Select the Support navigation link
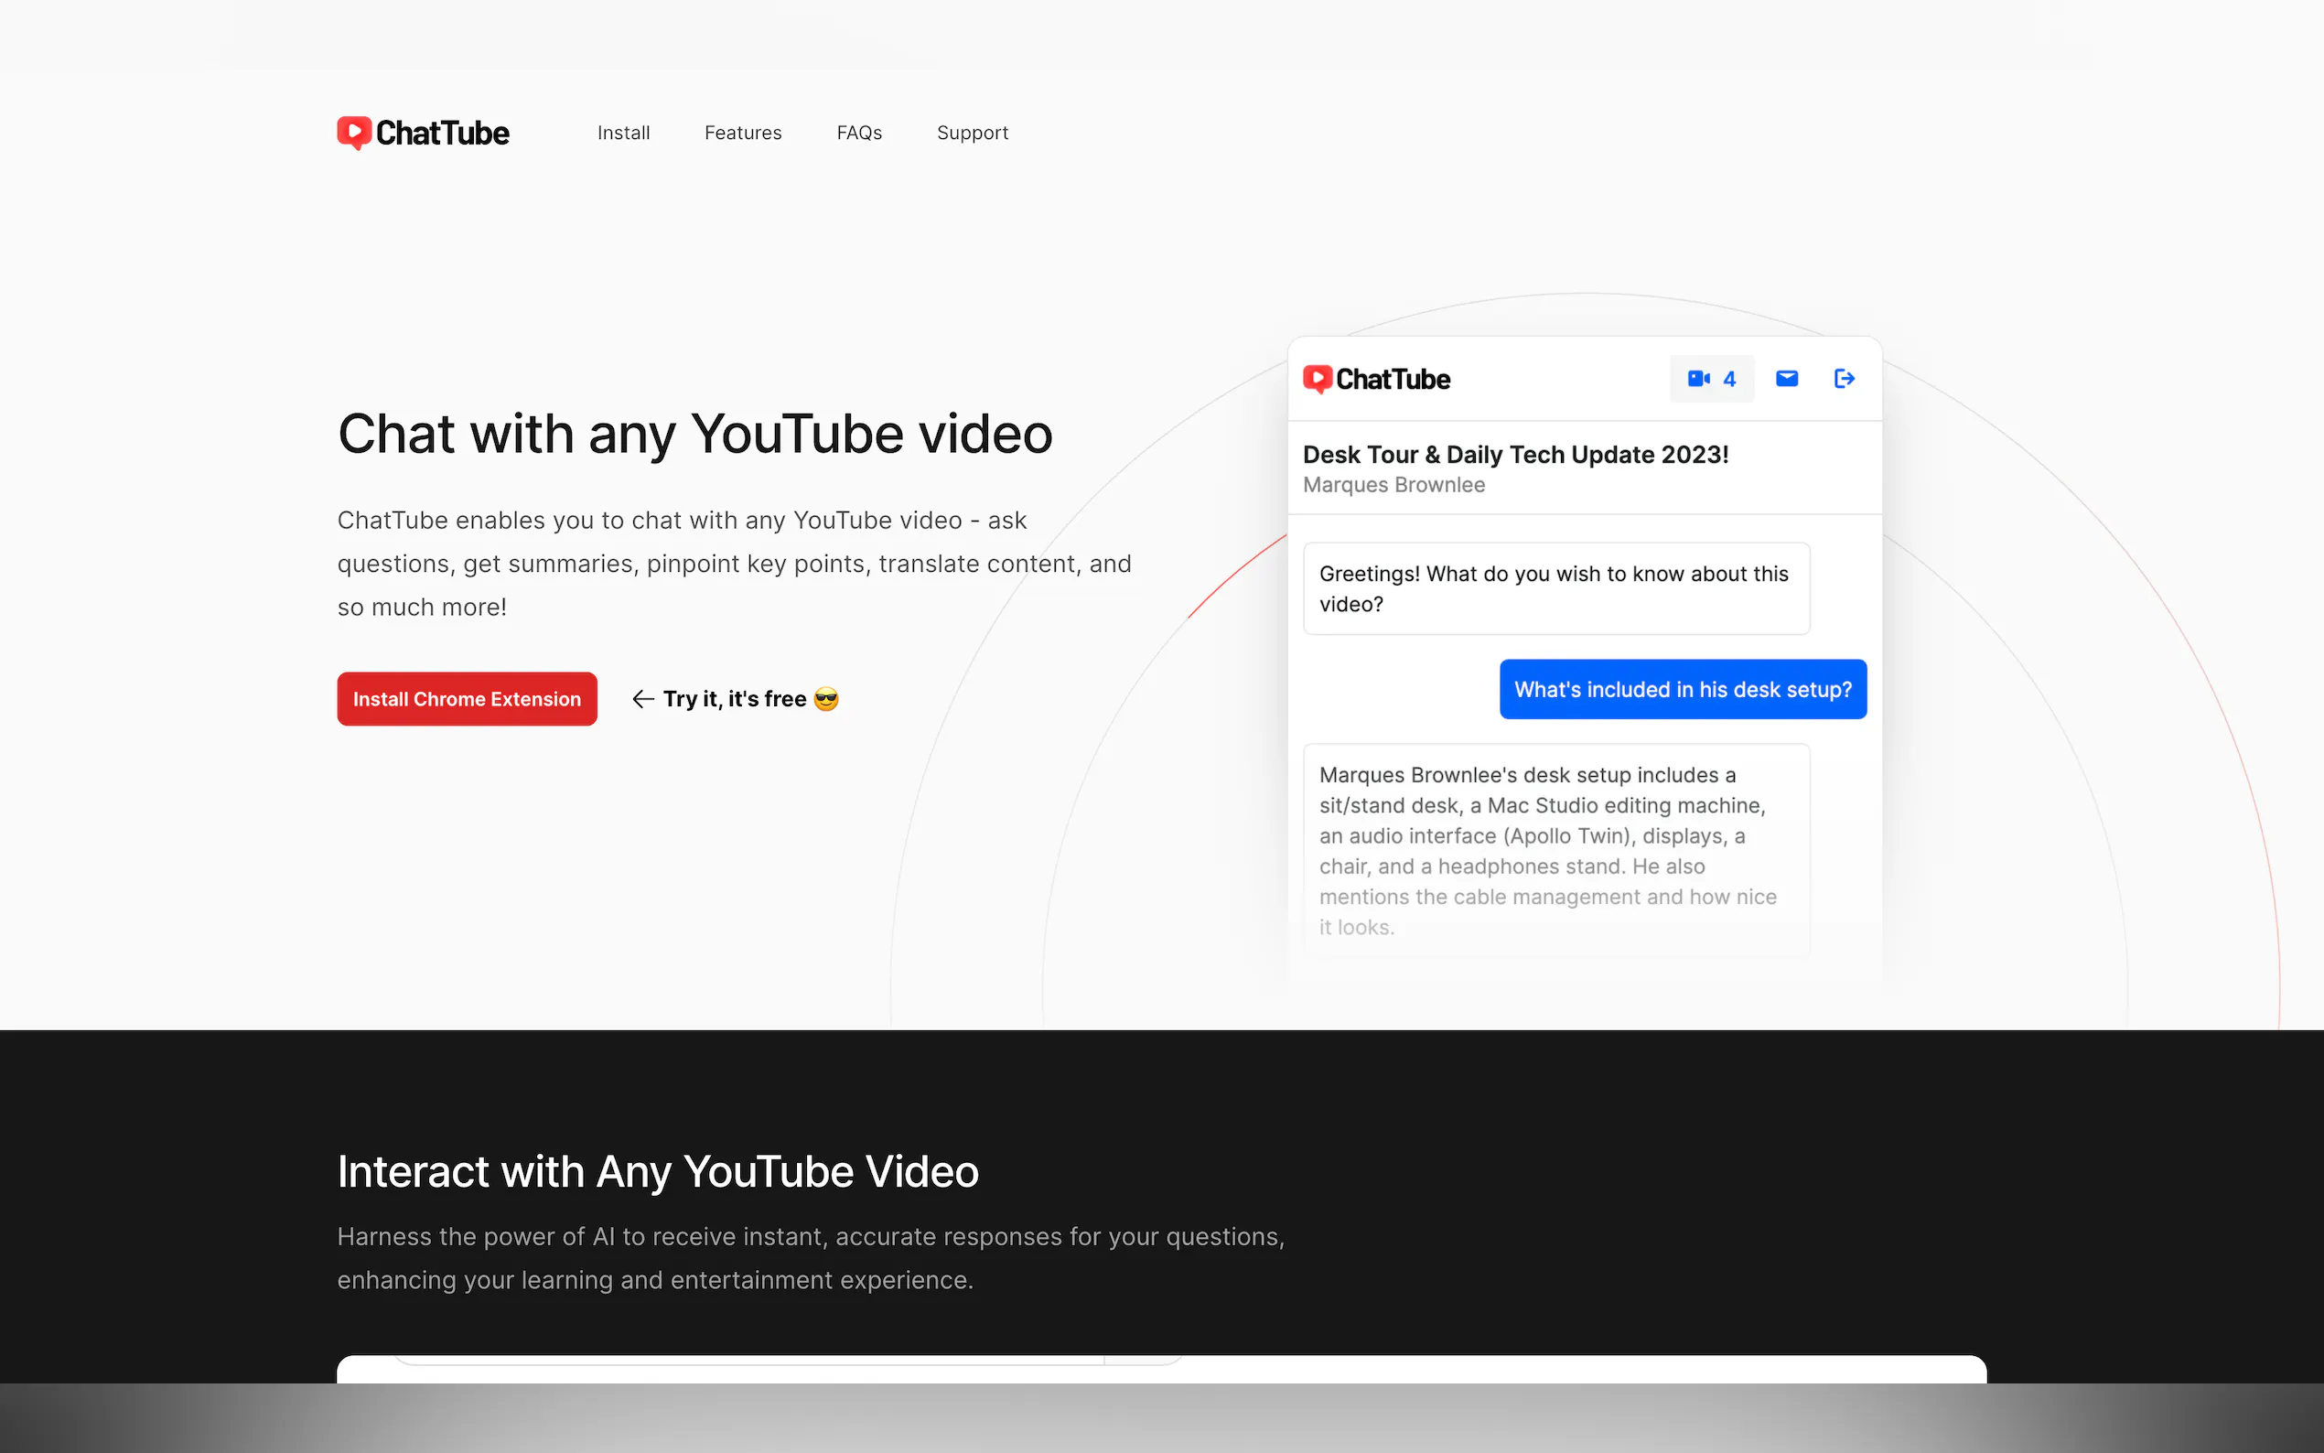The width and height of the screenshot is (2324, 1453). click(x=973, y=133)
